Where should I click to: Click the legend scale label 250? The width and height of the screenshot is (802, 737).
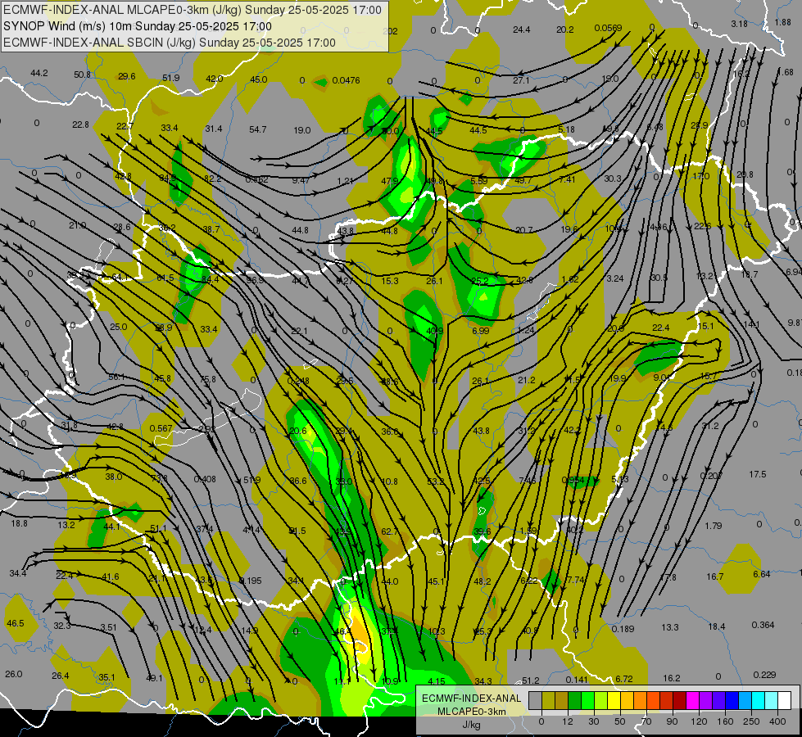coord(751,721)
